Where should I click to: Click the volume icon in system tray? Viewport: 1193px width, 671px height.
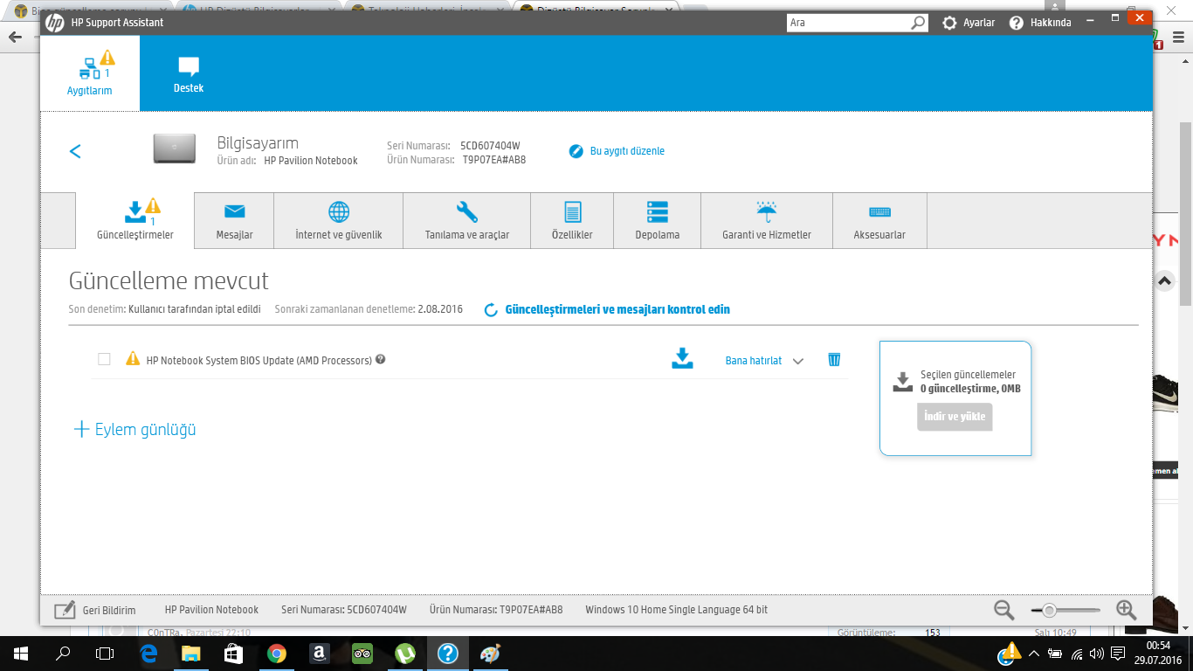coord(1097,653)
